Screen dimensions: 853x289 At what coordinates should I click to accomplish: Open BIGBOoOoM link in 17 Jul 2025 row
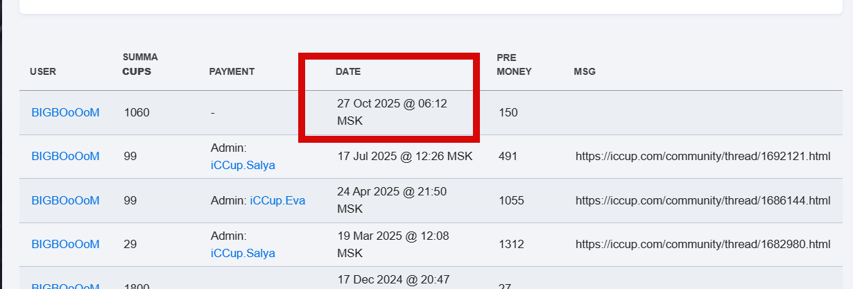tap(65, 156)
